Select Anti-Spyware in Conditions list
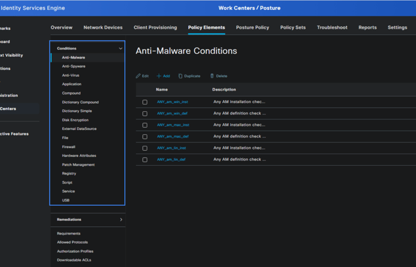416x267 pixels. 73,66
